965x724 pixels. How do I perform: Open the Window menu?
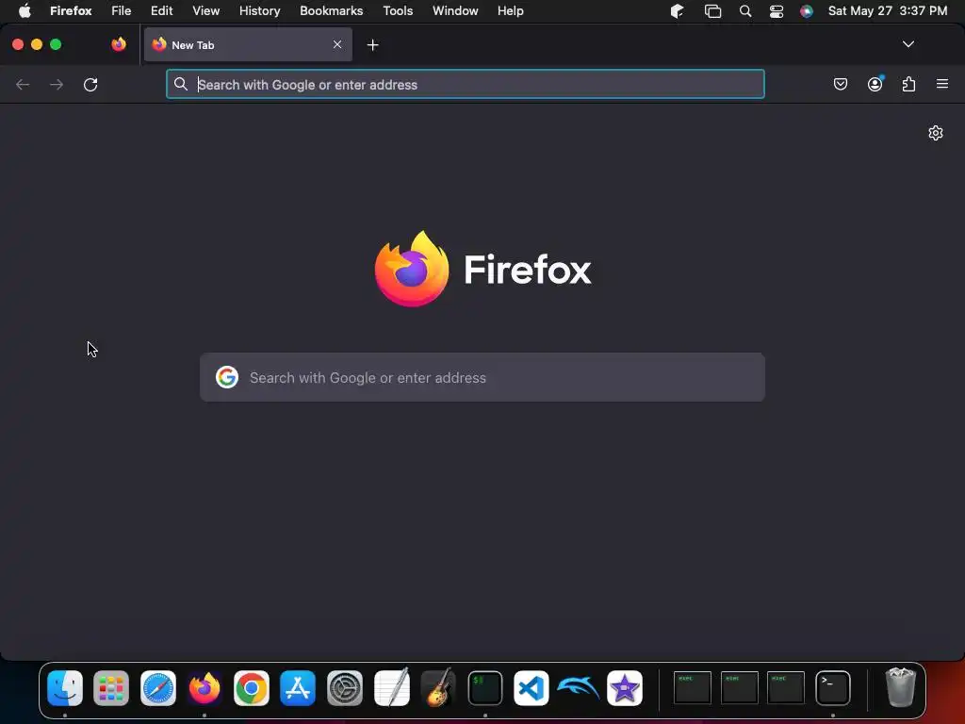point(455,11)
